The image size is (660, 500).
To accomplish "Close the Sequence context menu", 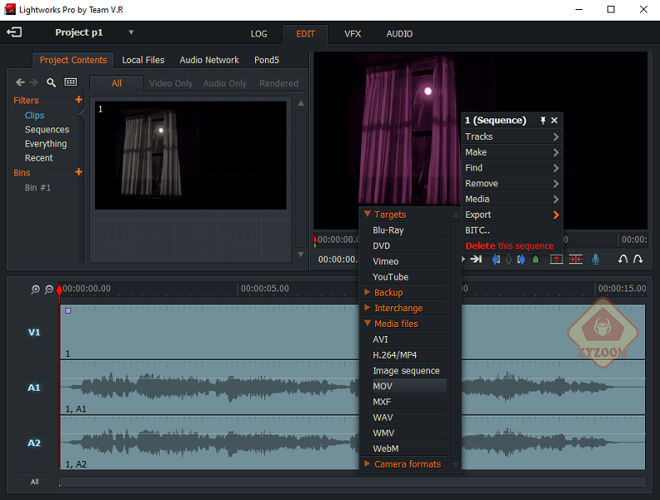I will pyautogui.click(x=554, y=121).
